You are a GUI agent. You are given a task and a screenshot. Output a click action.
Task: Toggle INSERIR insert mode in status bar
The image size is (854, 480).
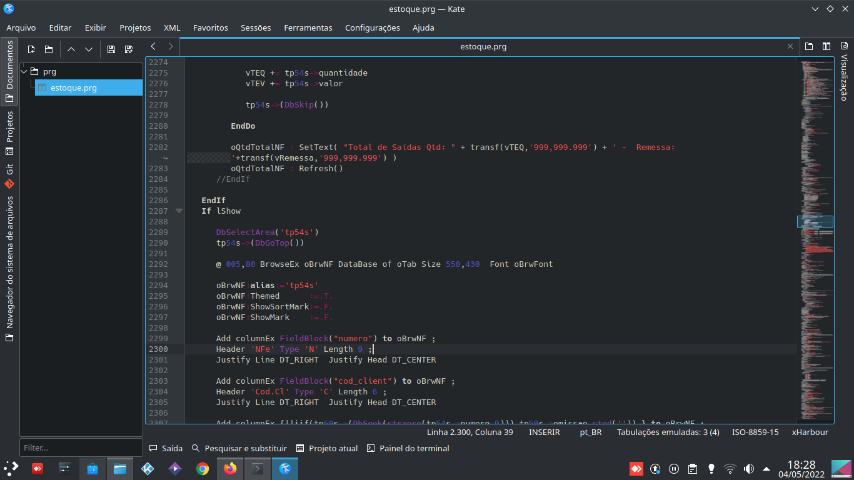544,432
